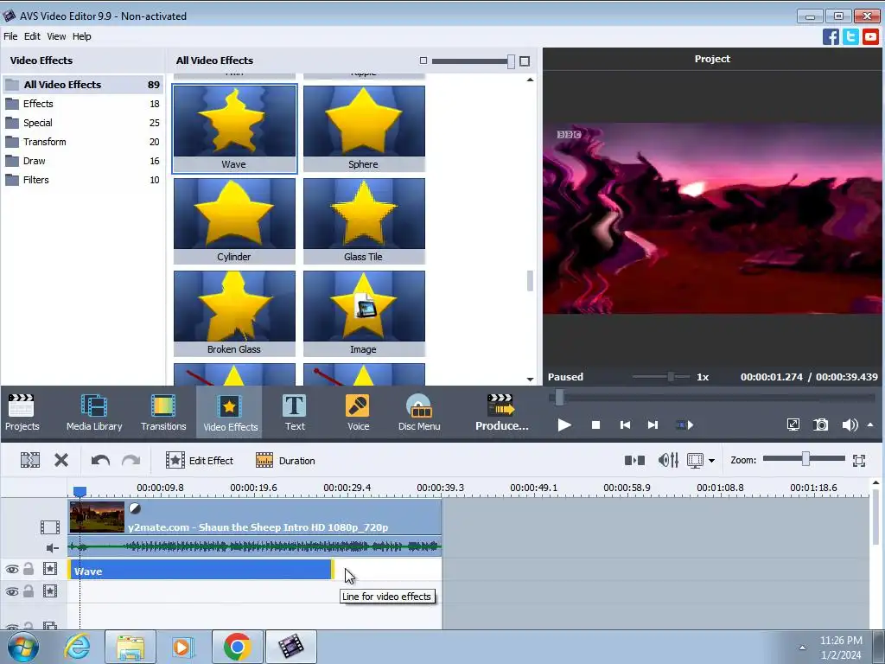Click Edit Effect button
885x664 pixels.
coord(200,460)
